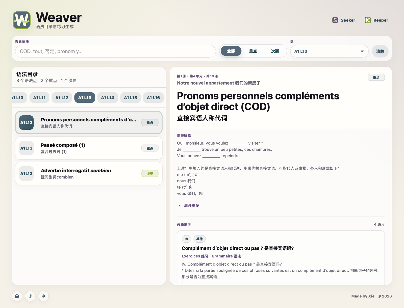Click the '直接宾语人称代词' detail subtitle
This screenshot has width=404, height=308.
point(202,118)
